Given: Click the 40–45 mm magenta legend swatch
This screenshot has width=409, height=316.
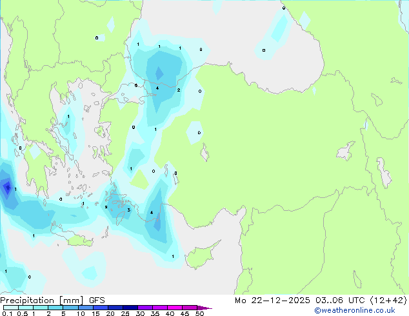Looking at the screenshot, I should (175, 308).
